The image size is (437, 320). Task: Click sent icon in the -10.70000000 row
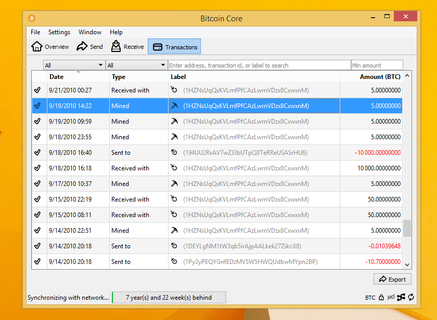[x=174, y=261]
